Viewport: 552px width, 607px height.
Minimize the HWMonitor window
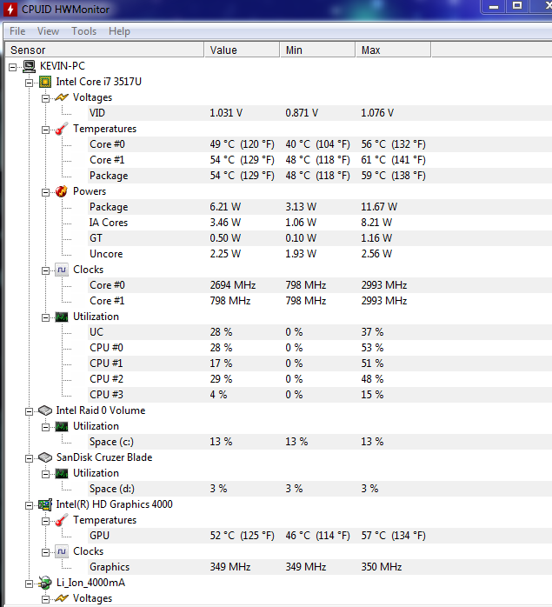point(493,6)
